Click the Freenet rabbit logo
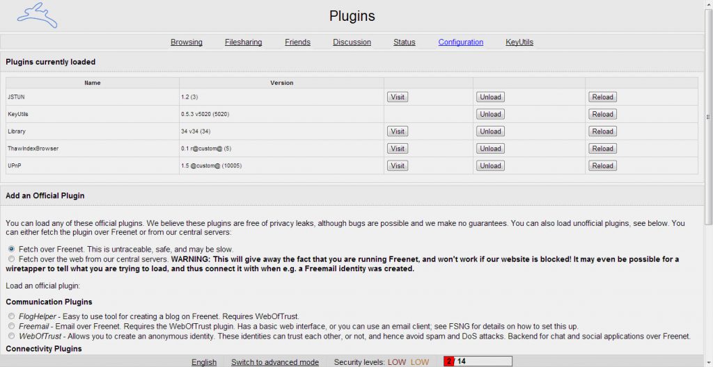 pyautogui.click(x=38, y=15)
